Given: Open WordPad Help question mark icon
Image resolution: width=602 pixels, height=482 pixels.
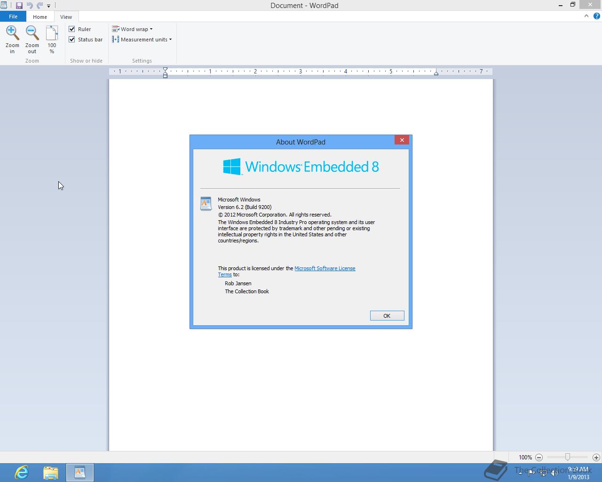Looking at the screenshot, I should [x=596, y=16].
